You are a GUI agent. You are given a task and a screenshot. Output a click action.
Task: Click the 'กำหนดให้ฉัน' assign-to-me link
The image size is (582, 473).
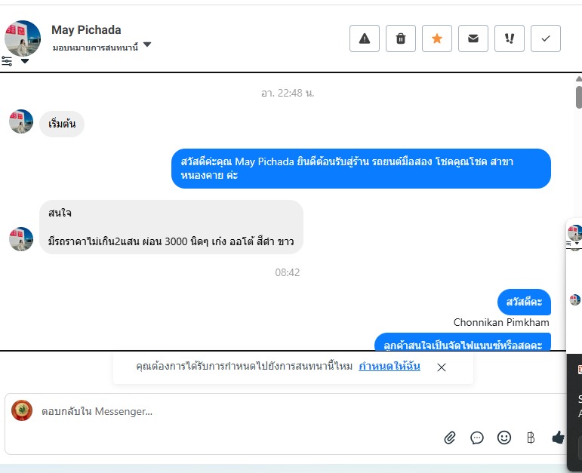click(x=390, y=366)
